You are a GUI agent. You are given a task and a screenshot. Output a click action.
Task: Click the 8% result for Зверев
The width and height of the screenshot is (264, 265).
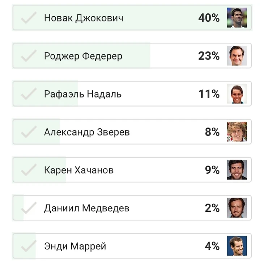pyautogui.click(x=212, y=132)
